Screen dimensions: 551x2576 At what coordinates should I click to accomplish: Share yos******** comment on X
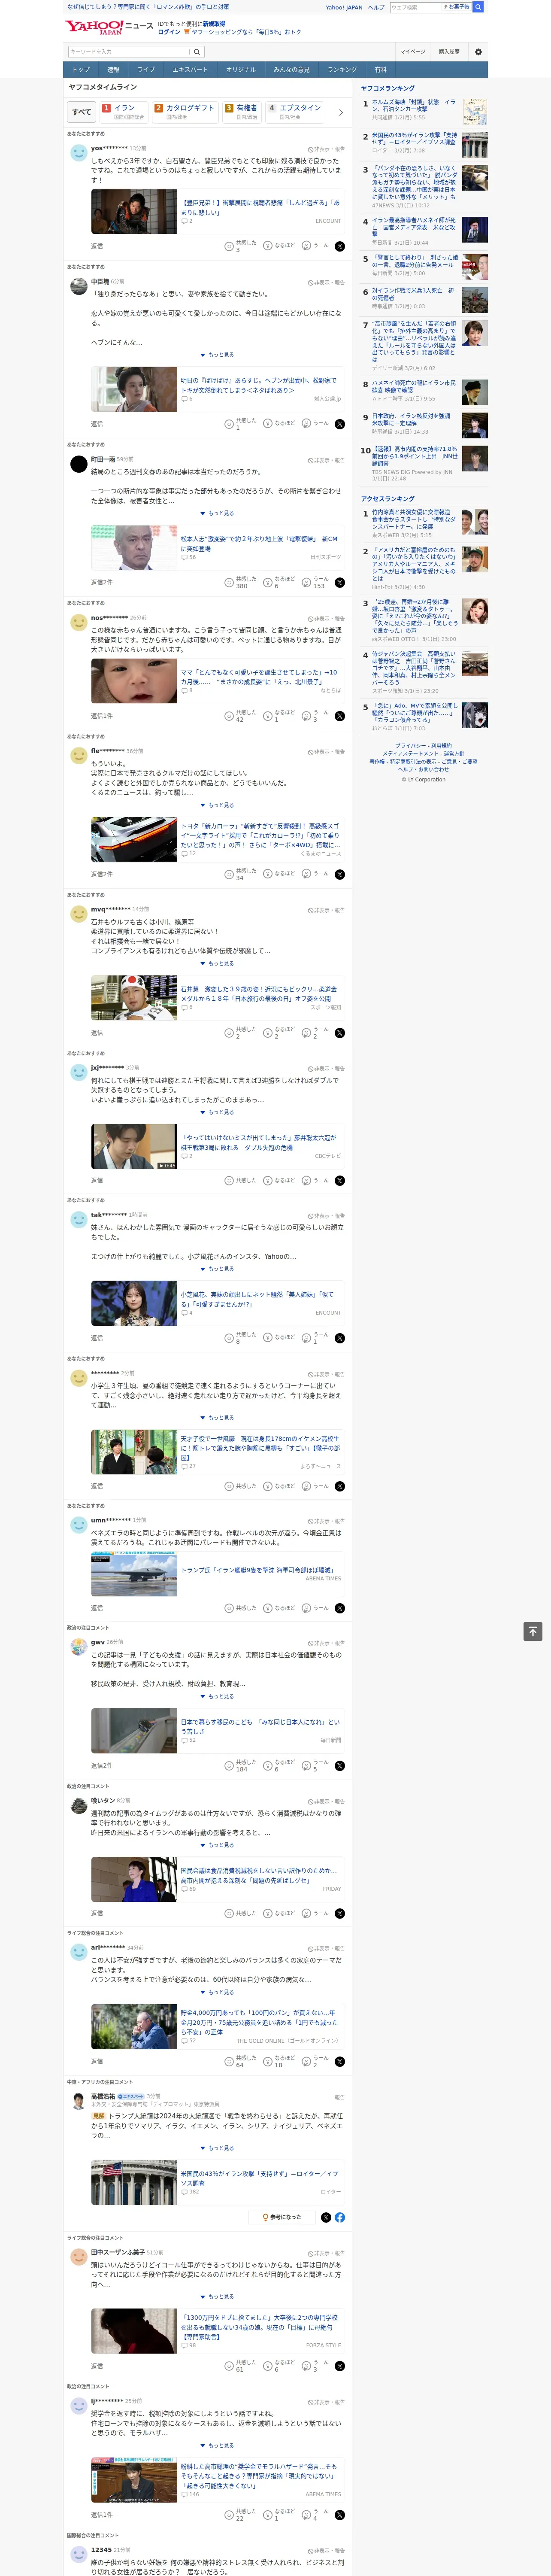pyautogui.click(x=340, y=246)
